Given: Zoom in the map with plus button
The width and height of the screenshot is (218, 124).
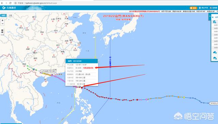Looking at the screenshot, I should tap(2, 20).
